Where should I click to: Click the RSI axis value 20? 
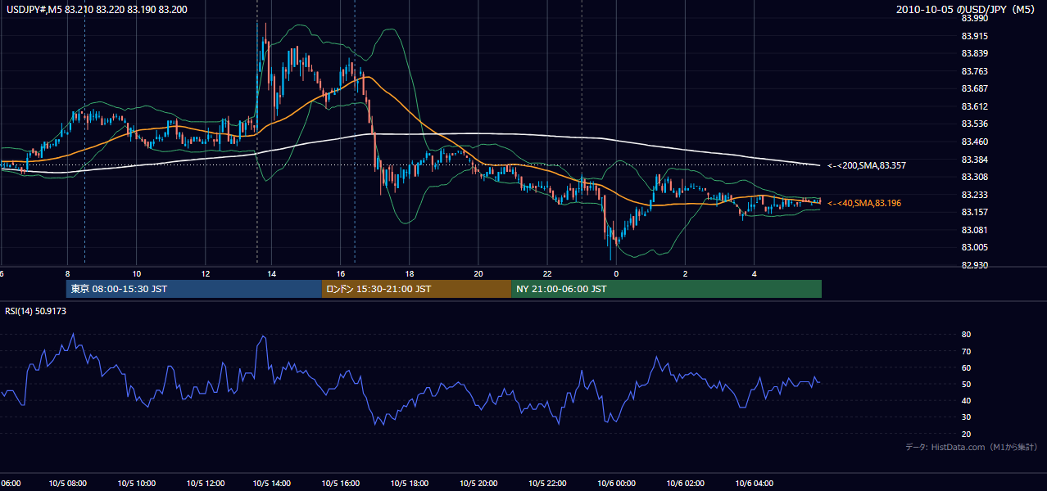(x=966, y=434)
